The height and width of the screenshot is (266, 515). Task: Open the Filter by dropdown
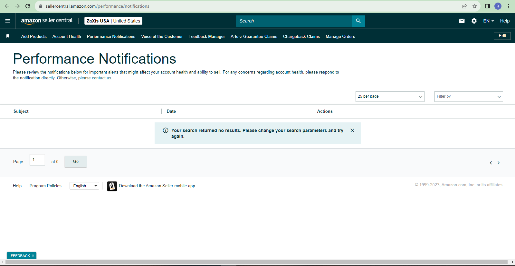click(x=469, y=96)
